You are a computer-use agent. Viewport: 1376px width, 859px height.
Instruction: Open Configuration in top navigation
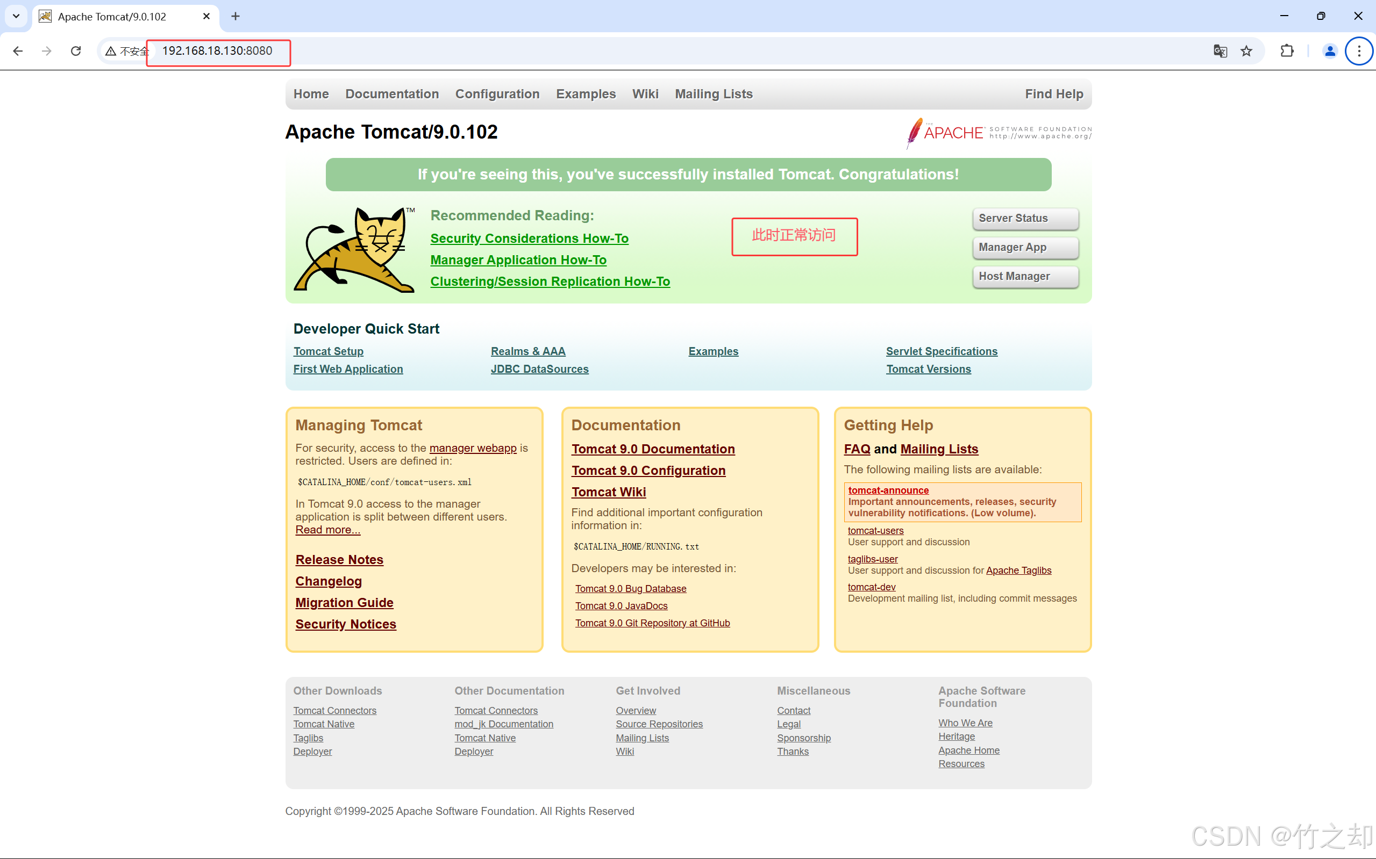[x=497, y=93]
